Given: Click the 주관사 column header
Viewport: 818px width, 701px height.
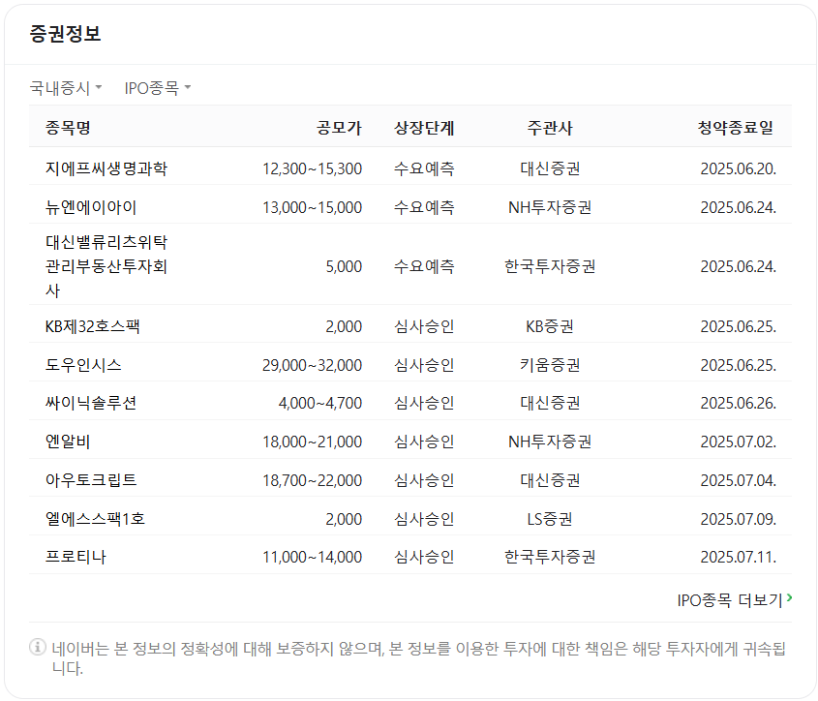Looking at the screenshot, I should (x=550, y=128).
